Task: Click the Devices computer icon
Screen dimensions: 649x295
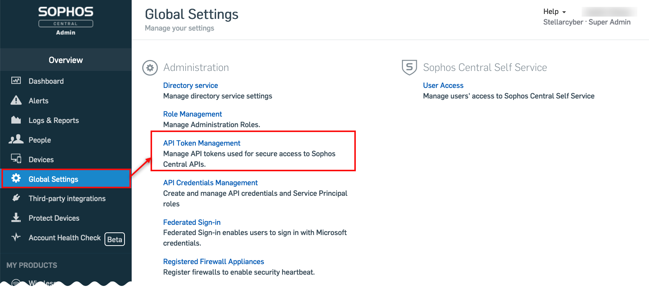Action: [16, 159]
